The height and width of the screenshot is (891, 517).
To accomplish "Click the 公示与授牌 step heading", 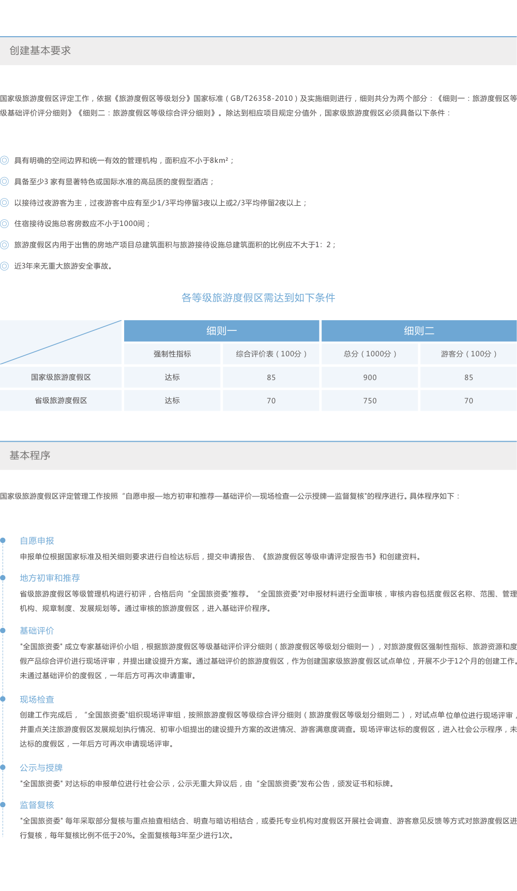I will point(41,767).
